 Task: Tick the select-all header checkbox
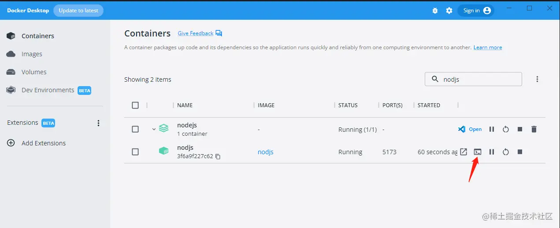click(135, 105)
